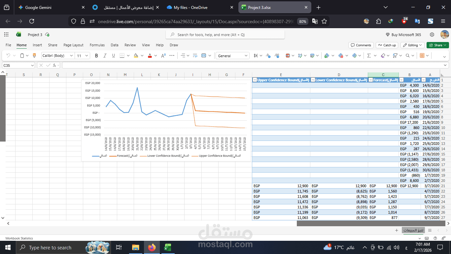Expand the formula bar chevron

pos(445,65)
